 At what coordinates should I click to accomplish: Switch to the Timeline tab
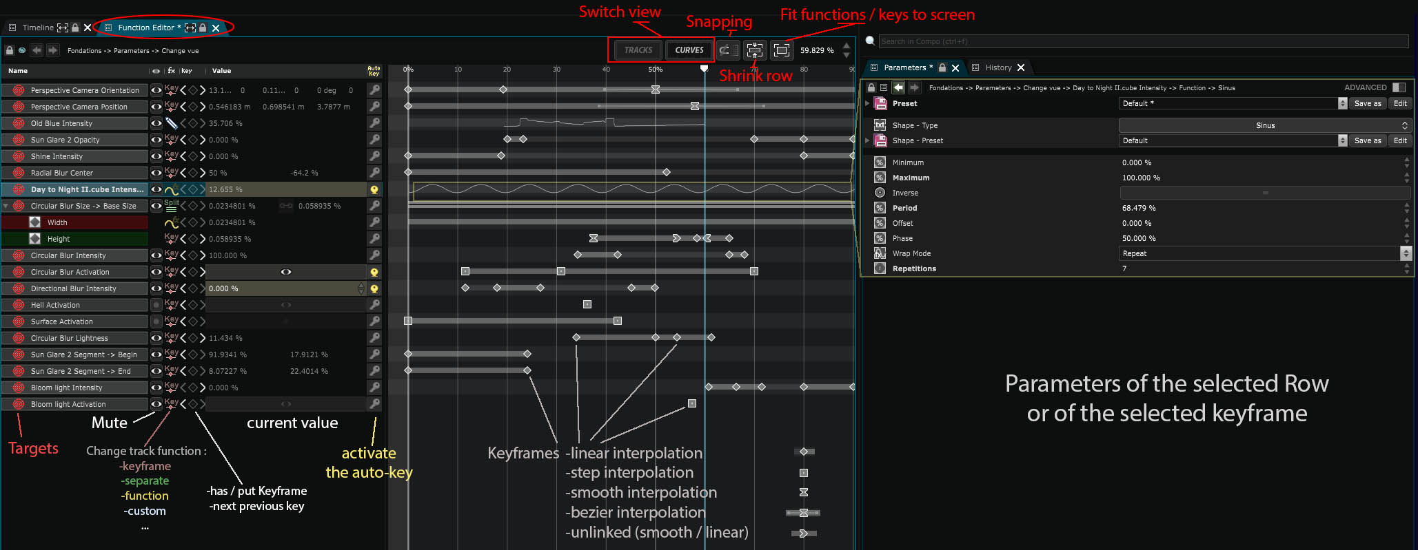coord(37,28)
